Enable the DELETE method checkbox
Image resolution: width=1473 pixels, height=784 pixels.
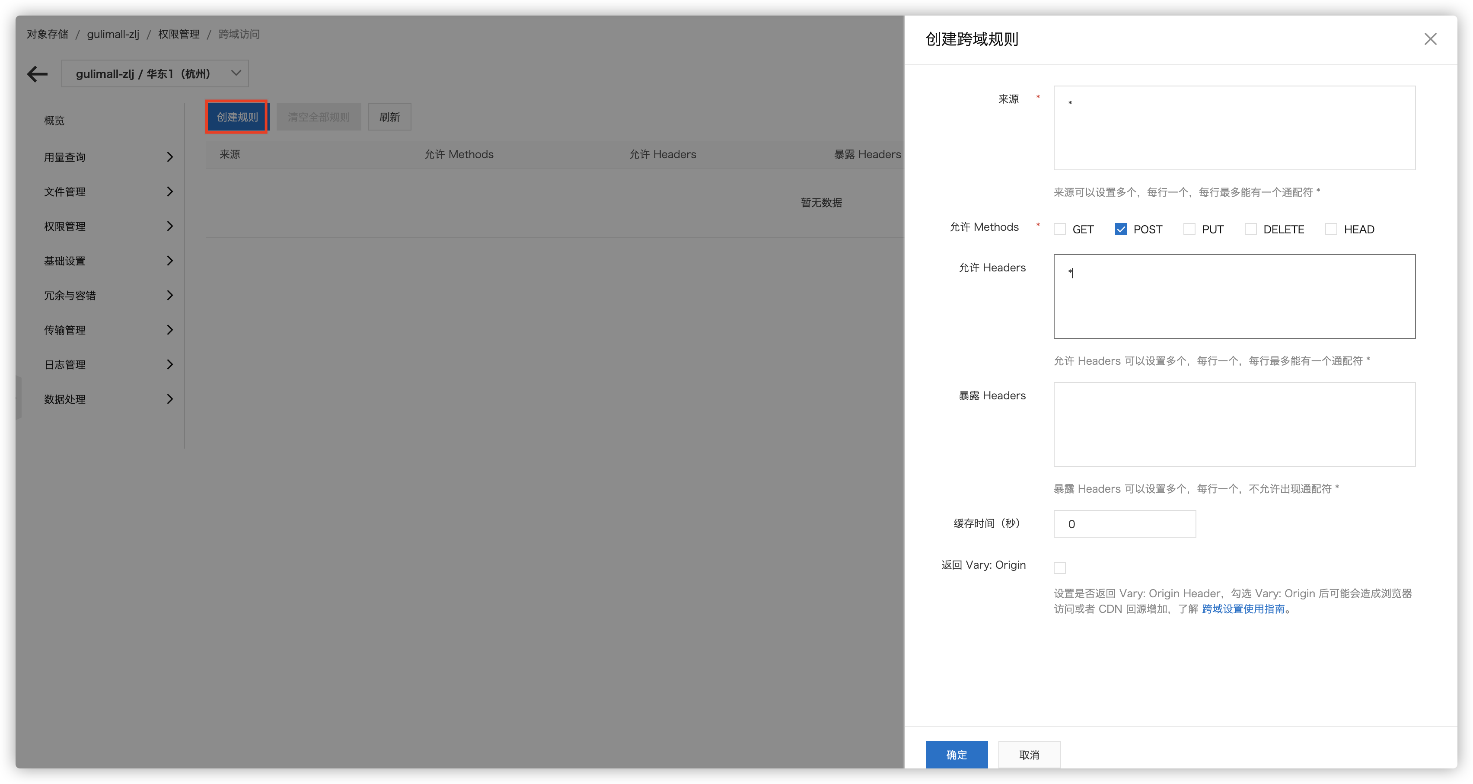tap(1250, 229)
